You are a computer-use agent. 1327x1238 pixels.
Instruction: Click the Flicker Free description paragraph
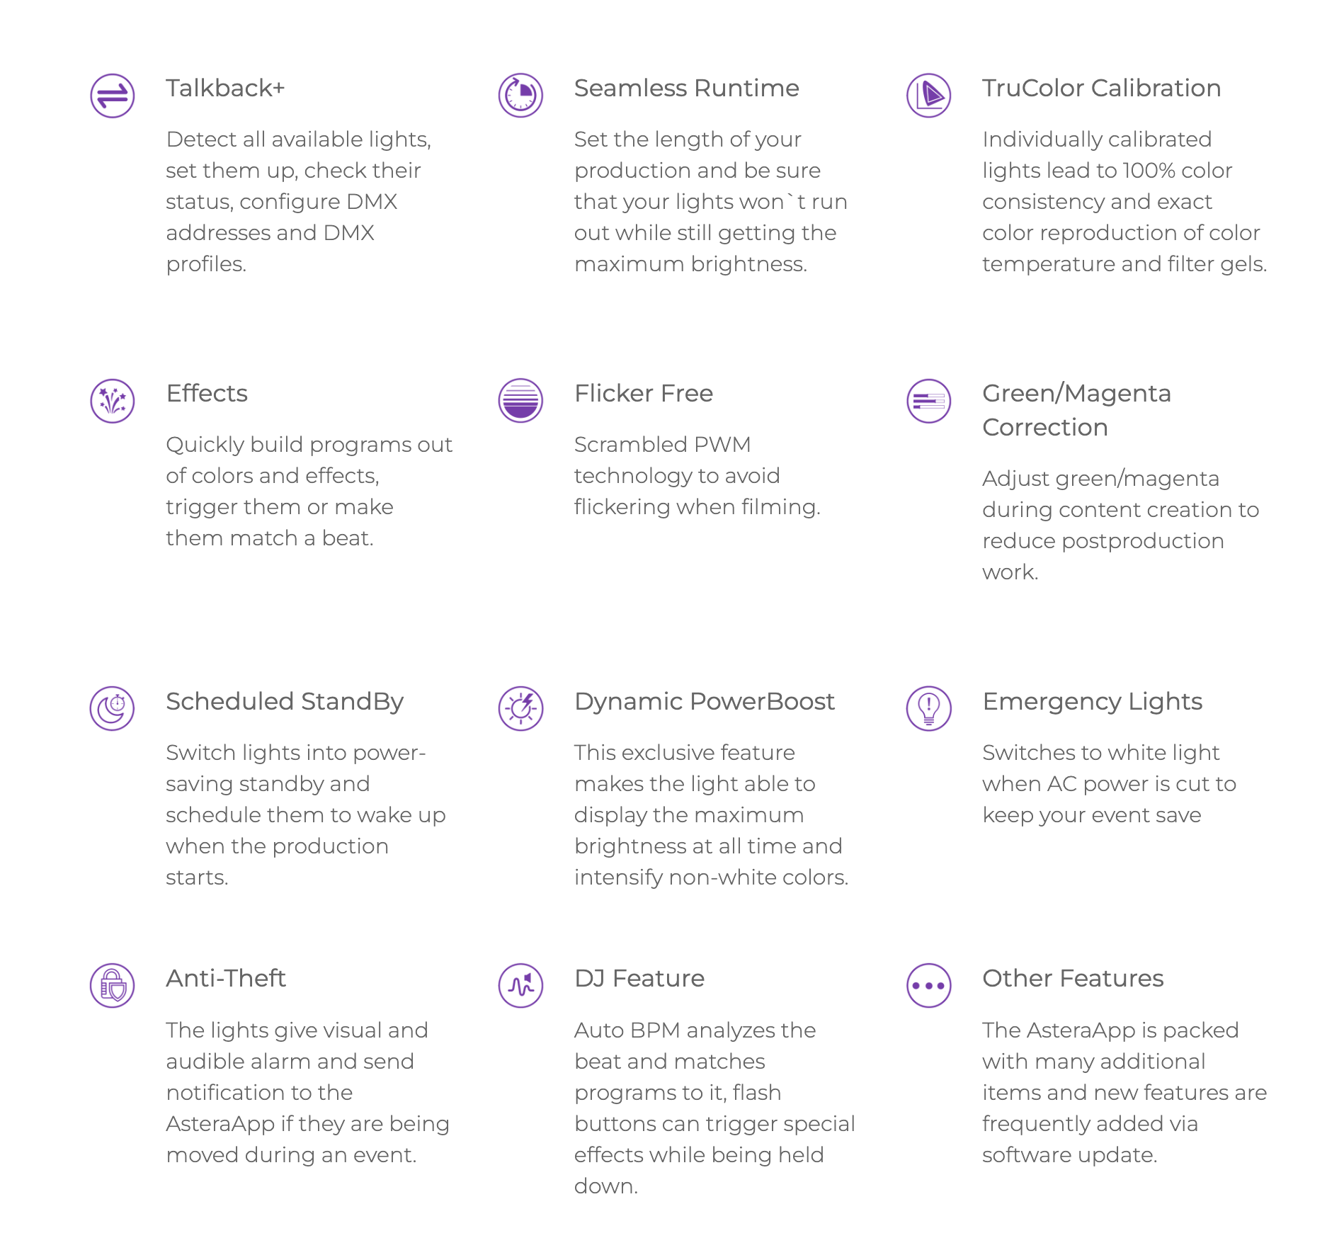pos(697,476)
